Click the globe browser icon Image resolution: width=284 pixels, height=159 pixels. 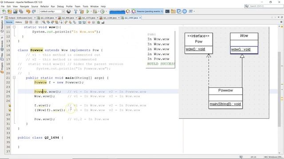tap(69, 11)
